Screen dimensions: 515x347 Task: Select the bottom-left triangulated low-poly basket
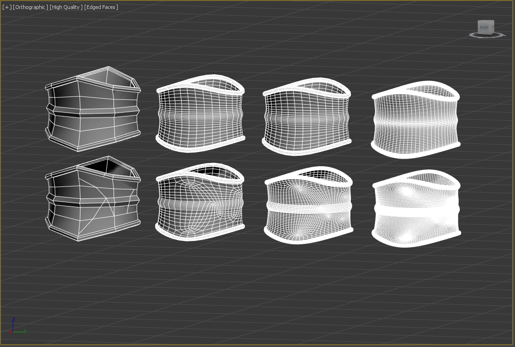coord(93,198)
